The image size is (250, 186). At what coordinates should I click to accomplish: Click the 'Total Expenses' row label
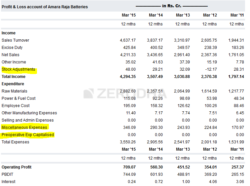click(x=15, y=142)
